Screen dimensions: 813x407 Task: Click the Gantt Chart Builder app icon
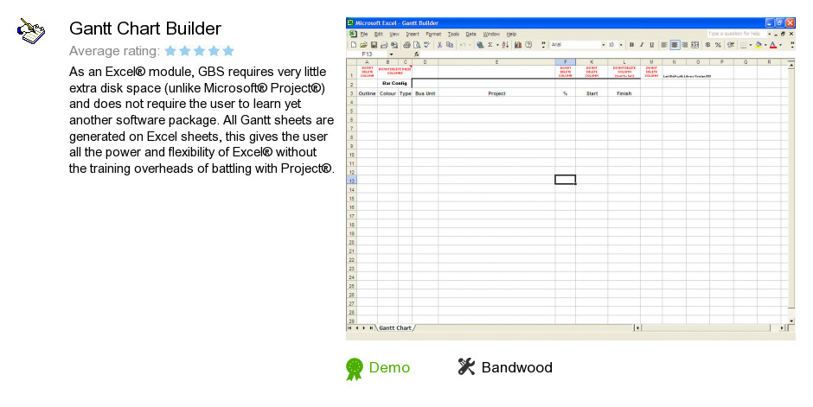pyautogui.click(x=31, y=31)
